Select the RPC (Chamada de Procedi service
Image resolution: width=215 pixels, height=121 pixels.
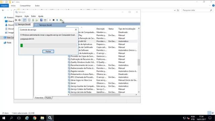(82, 77)
